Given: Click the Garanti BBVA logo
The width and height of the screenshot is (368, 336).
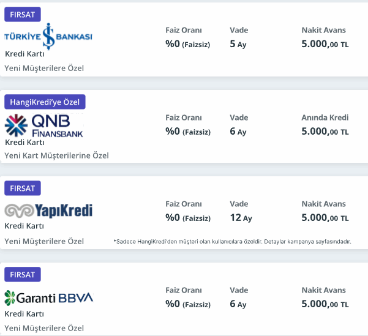Looking at the screenshot, I should (49, 298).
